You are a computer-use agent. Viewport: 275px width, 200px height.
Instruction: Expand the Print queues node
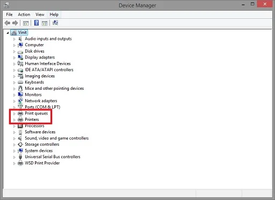[x=15, y=113]
